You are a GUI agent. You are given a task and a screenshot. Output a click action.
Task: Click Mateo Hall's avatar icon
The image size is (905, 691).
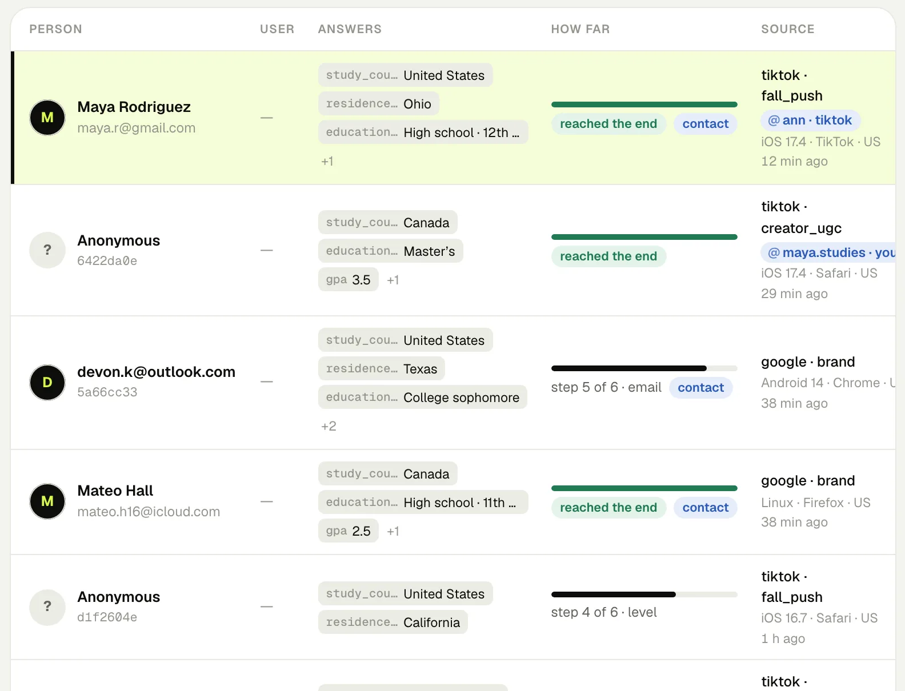[47, 501]
